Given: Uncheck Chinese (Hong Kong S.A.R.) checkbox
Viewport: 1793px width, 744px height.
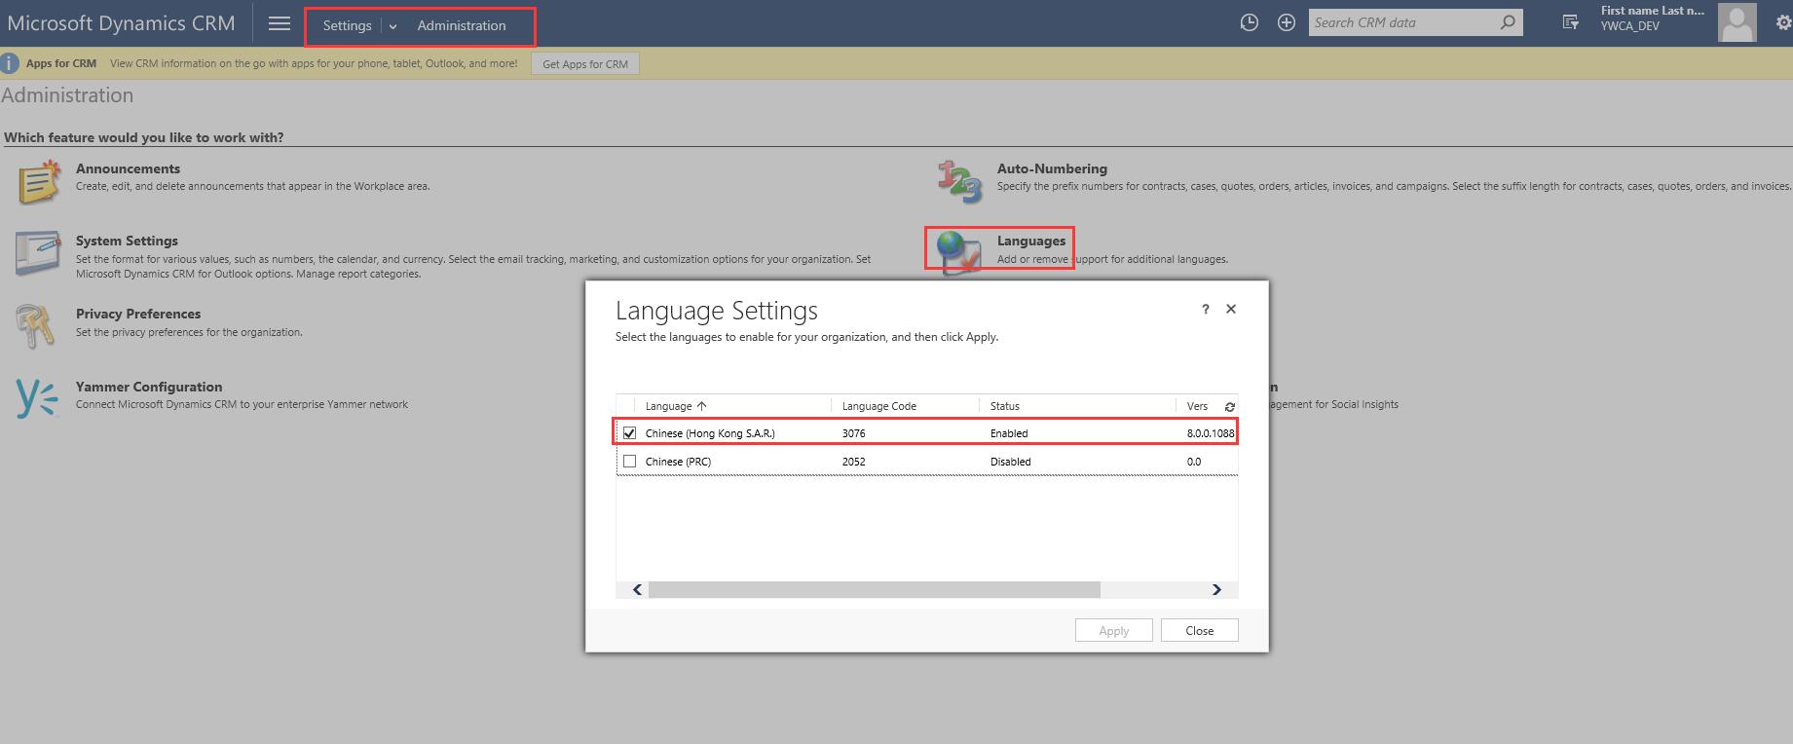Looking at the screenshot, I should 629,432.
